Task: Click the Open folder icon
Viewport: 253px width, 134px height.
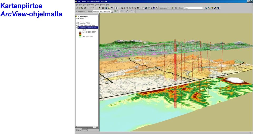Action: [80, 8]
